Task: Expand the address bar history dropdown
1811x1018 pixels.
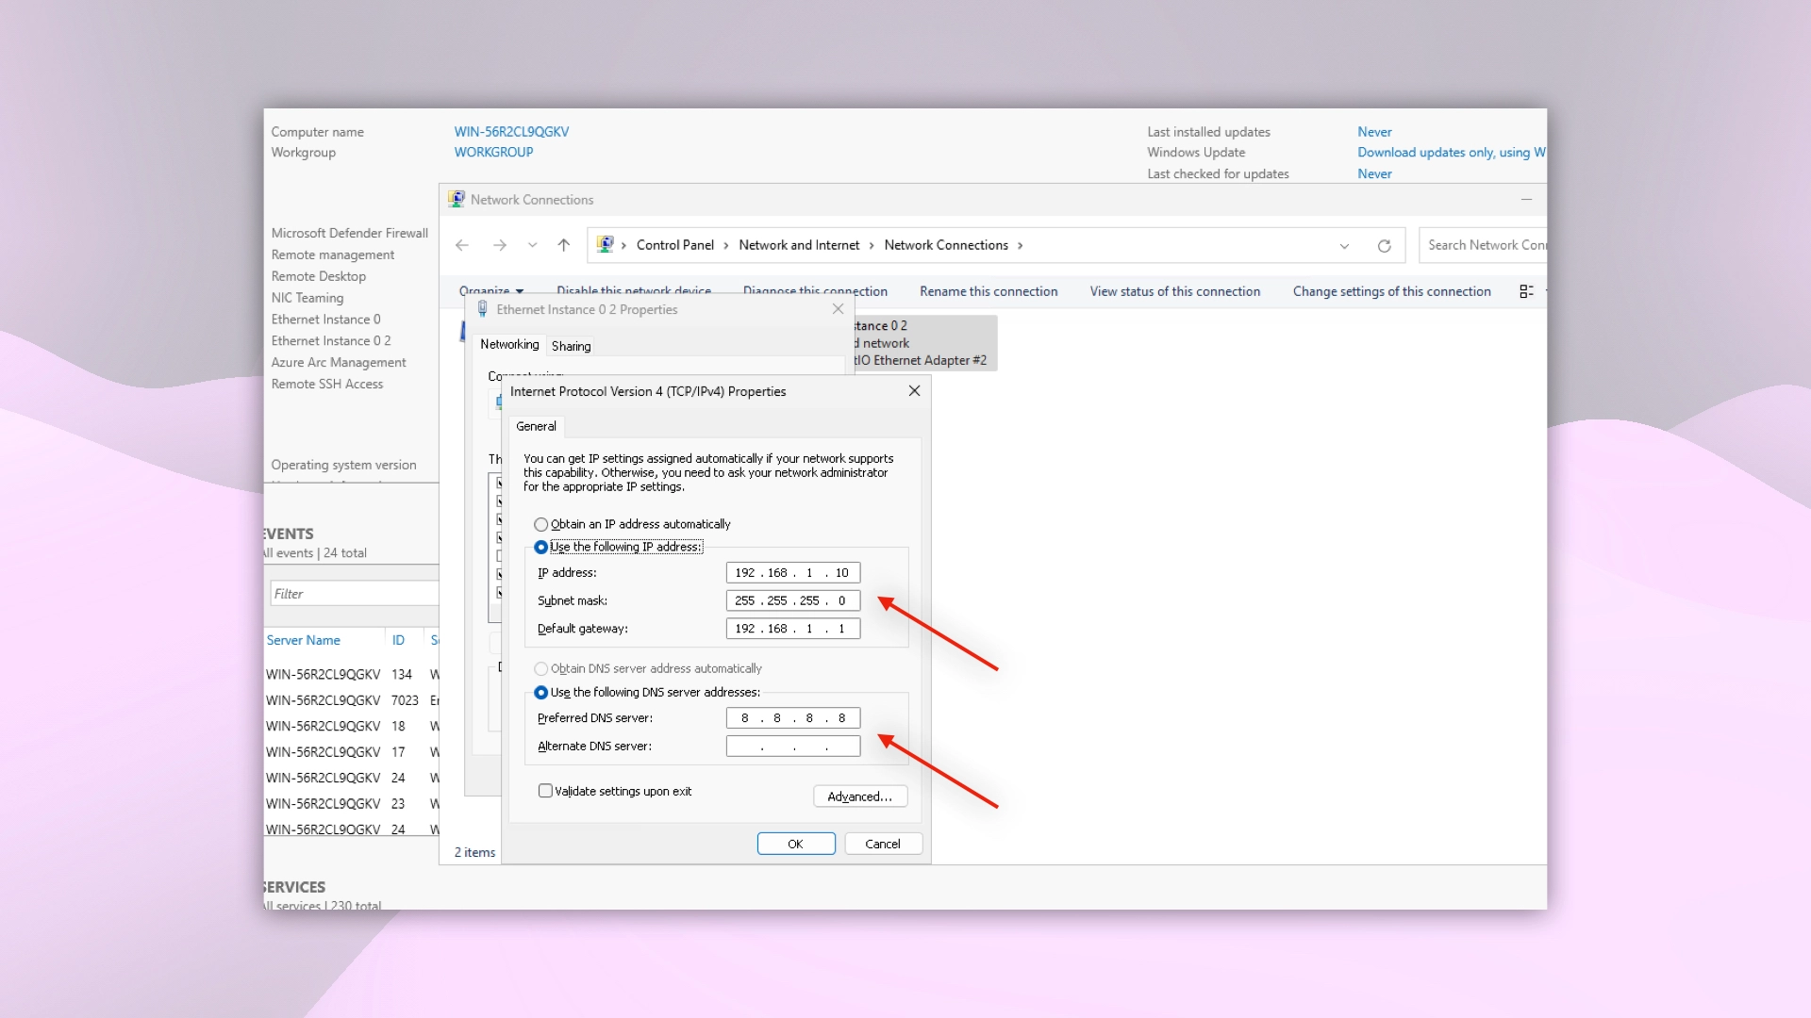Action: click(1344, 246)
